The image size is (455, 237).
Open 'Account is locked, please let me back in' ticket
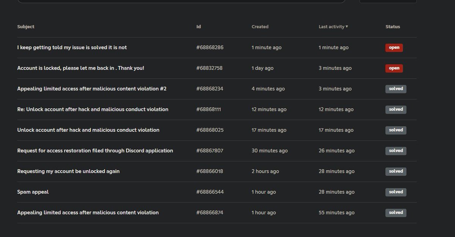(81, 68)
